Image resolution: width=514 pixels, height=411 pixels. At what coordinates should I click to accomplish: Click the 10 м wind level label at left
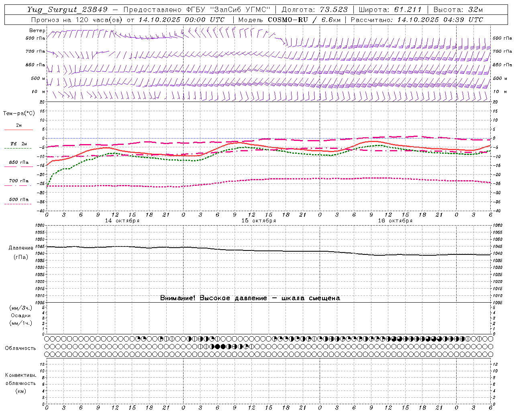[x=39, y=92]
